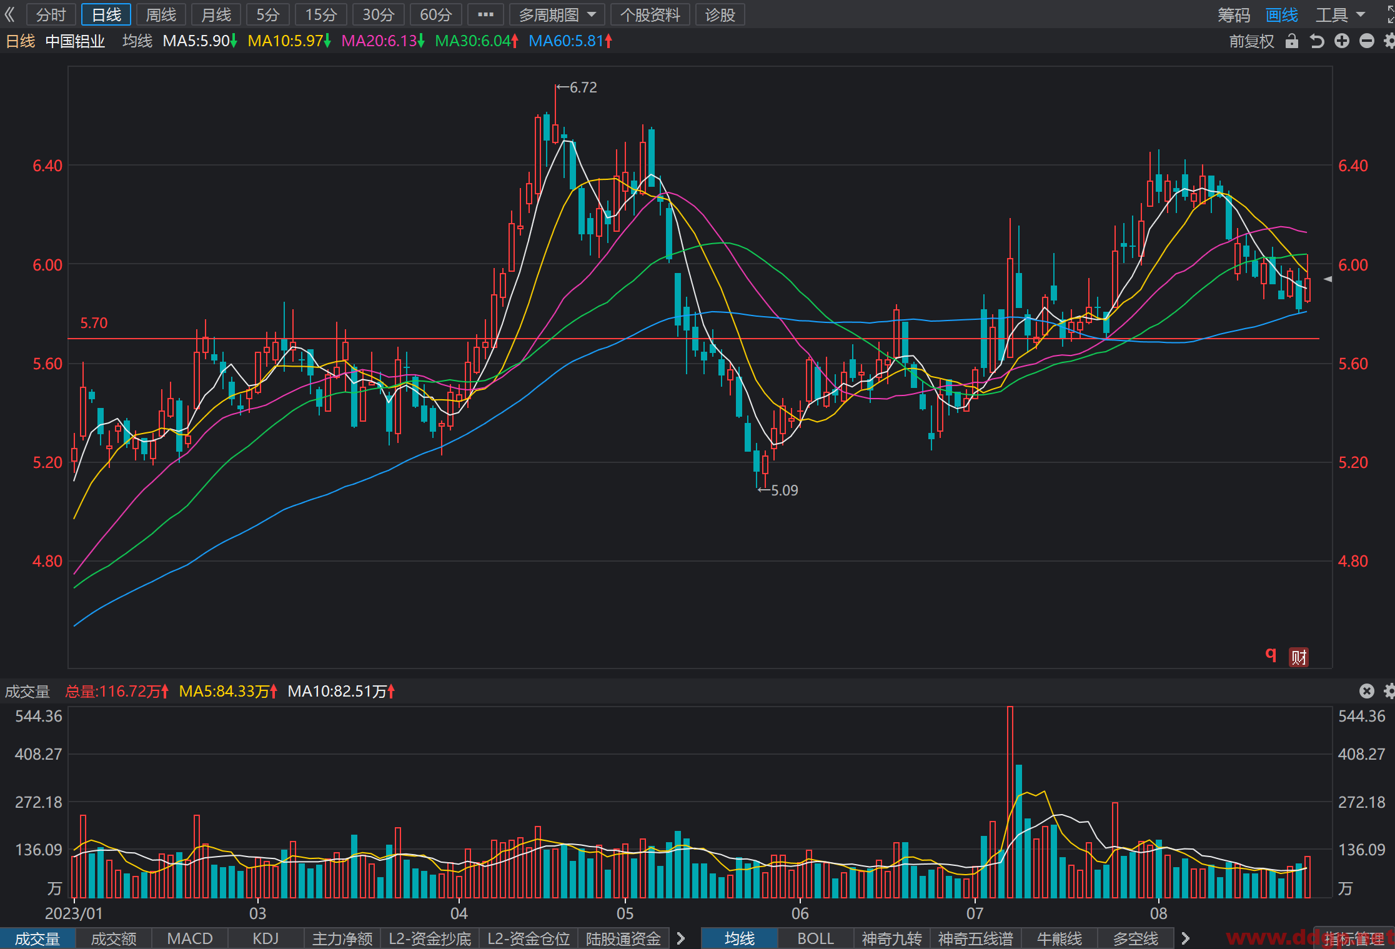The height and width of the screenshot is (949, 1395).
Task: Switch to 陆股通资金 indicator
Action: coord(623,938)
